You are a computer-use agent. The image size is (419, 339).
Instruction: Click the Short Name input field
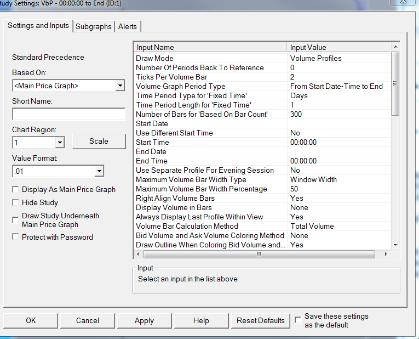(x=68, y=114)
